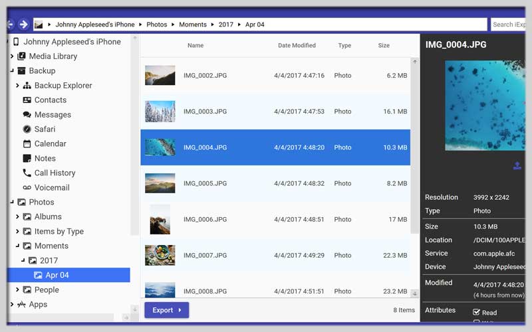The image size is (532, 332).
Task: Sort by the Size column header
Action: (x=384, y=45)
